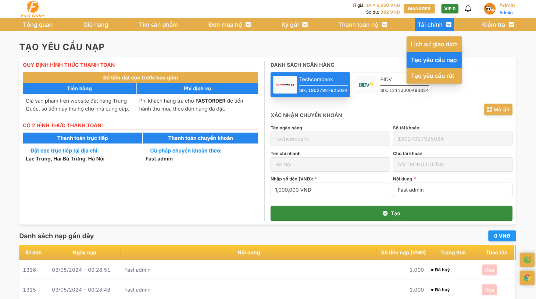Click BIDV account number Stk: 12110000483824
The width and height of the screenshot is (536, 299).
[x=404, y=90]
